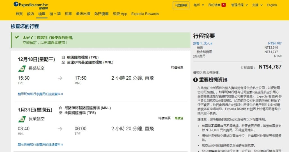Click EVA Air logo on January 31 flight
This screenshot has height=152, width=289.
pos(22,119)
